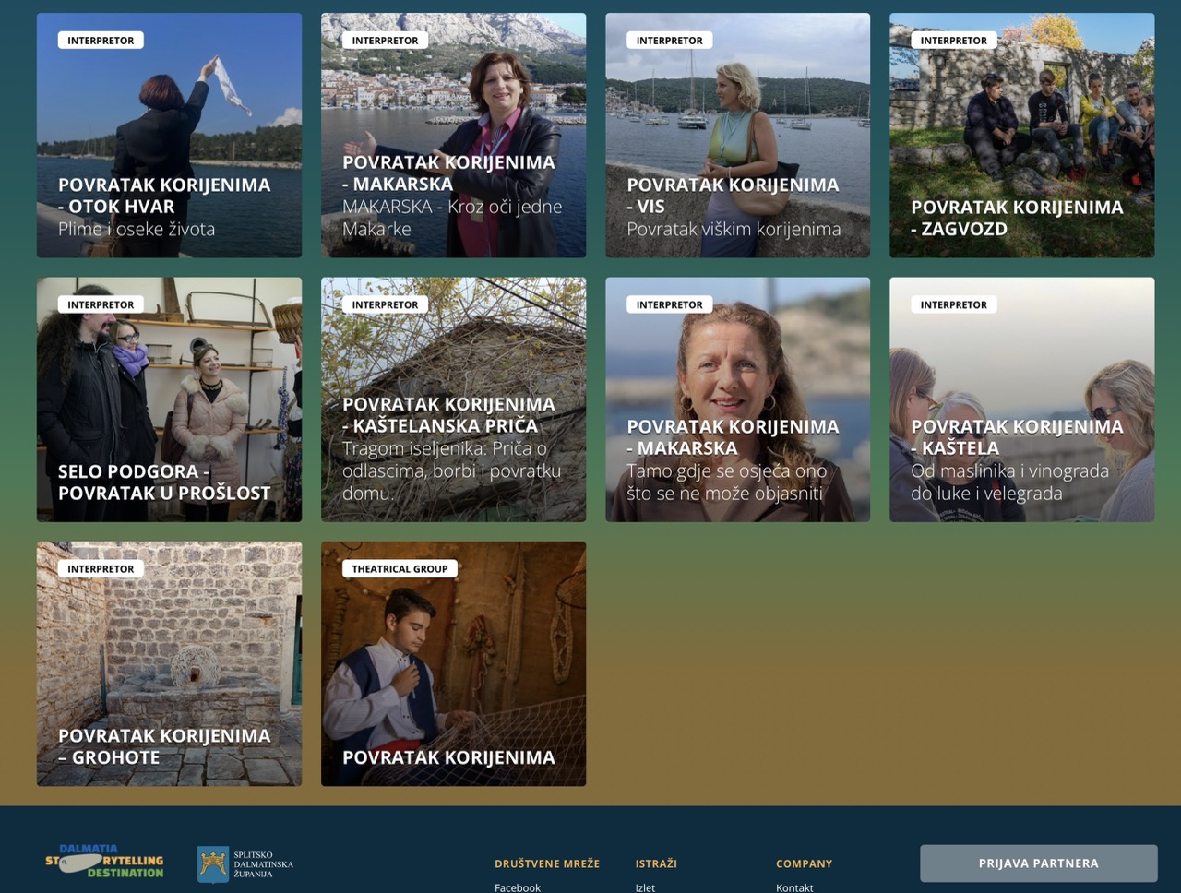1181x893 pixels.
Task: Select the Kaštelanska Priča story card
Action: 453,399
